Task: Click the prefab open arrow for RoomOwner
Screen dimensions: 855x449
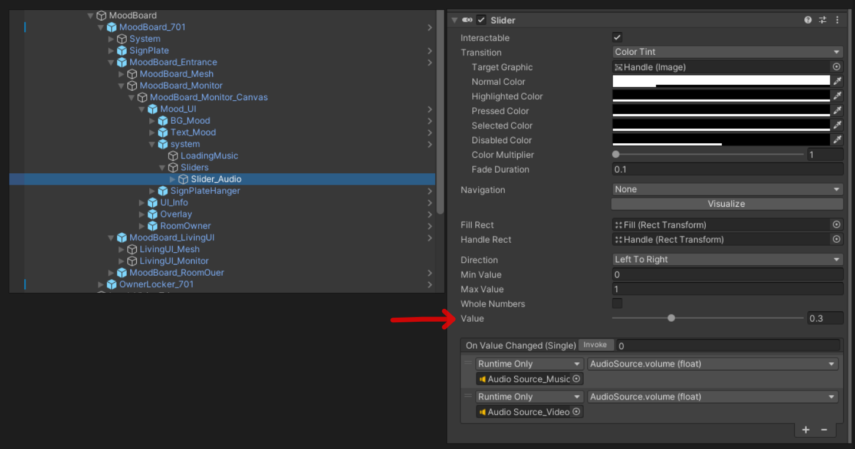Action: [430, 226]
